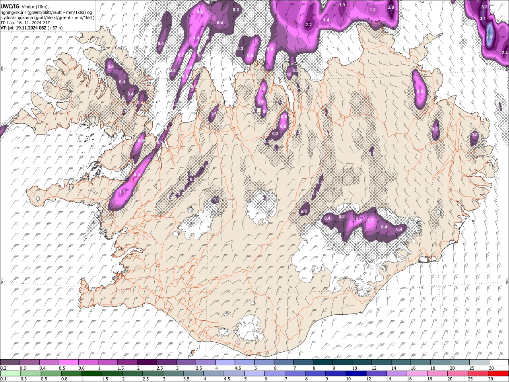
Task: Click the dark purple legend swatch starting at 2
Action: [x=146, y=363]
